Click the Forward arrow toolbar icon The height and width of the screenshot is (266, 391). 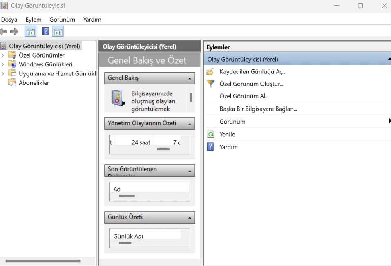coord(14,32)
